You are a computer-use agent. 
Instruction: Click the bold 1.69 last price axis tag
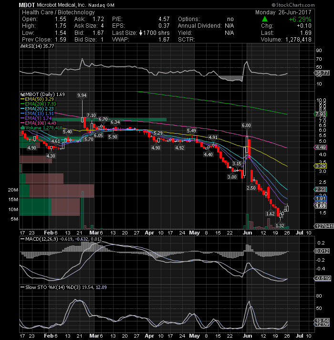pos(320,206)
